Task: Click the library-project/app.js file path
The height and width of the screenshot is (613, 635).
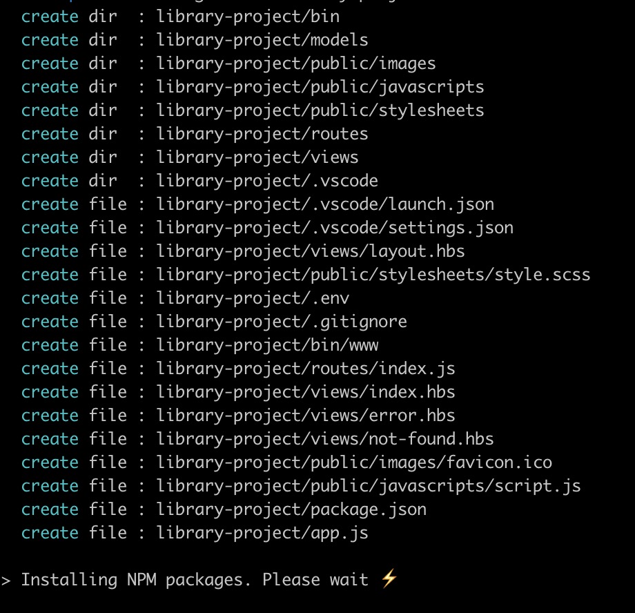Action: coord(262,533)
